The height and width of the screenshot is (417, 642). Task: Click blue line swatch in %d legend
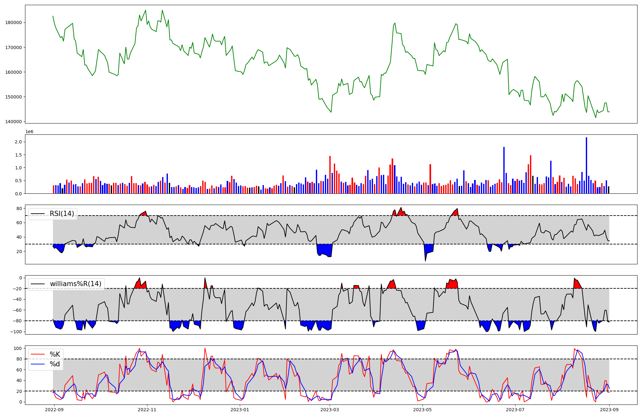[38, 364]
